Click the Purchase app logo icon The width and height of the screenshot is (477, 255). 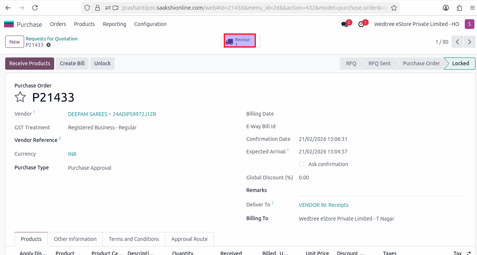(9, 24)
